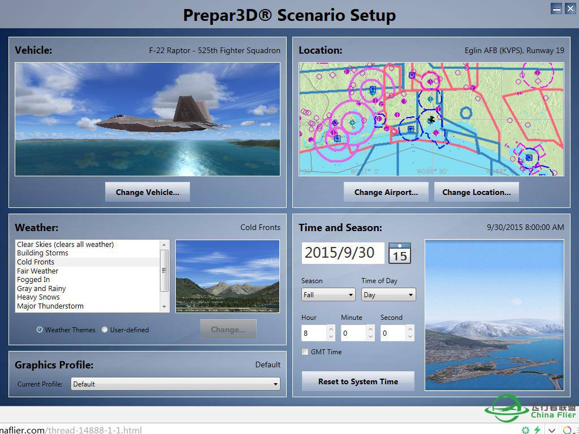
Task: Select the User-defined weather radio button
Action: 105,329
